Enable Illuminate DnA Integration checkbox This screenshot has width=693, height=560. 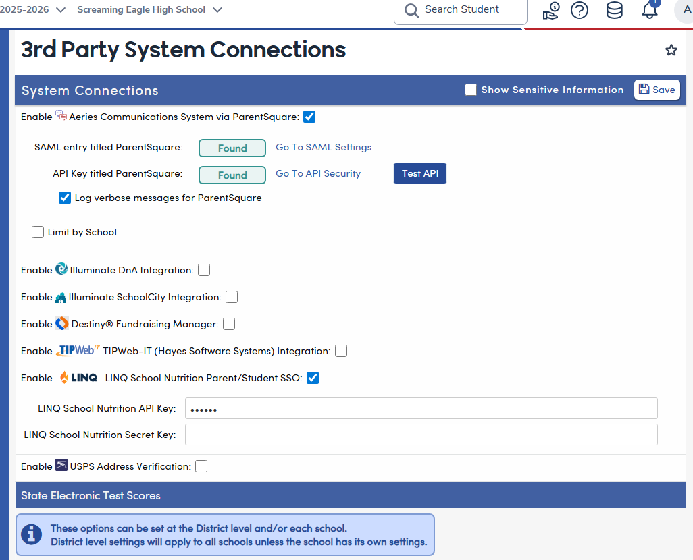[204, 270]
